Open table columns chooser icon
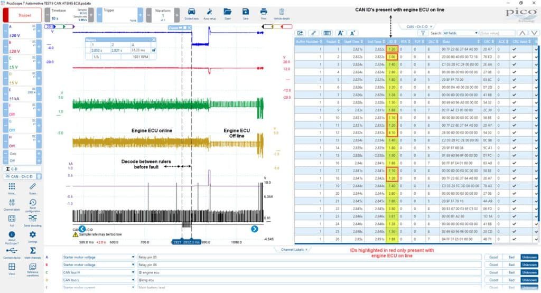This screenshot has width=541, height=293. pos(327,33)
